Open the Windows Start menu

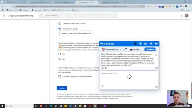click(2, 106)
